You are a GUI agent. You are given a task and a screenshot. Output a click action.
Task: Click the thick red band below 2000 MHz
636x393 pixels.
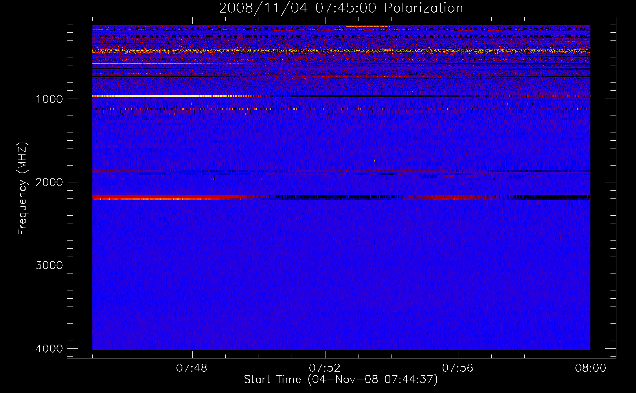(173, 197)
